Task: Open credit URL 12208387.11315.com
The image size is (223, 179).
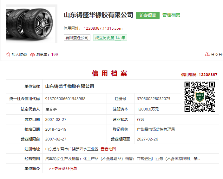Action: [x=103, y=28]
